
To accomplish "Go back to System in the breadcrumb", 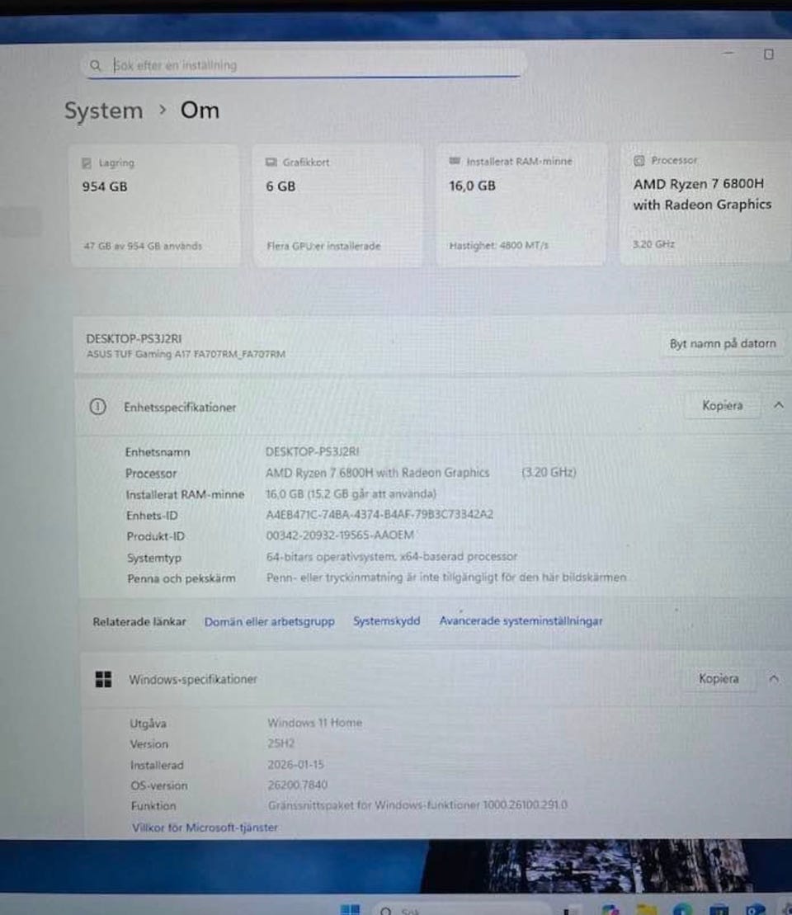I will point(104,111).
